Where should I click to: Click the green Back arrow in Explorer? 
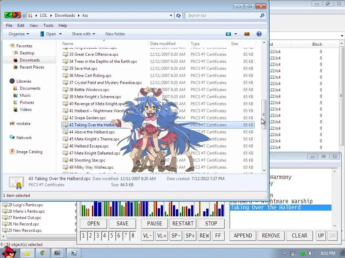coord(8,15)
